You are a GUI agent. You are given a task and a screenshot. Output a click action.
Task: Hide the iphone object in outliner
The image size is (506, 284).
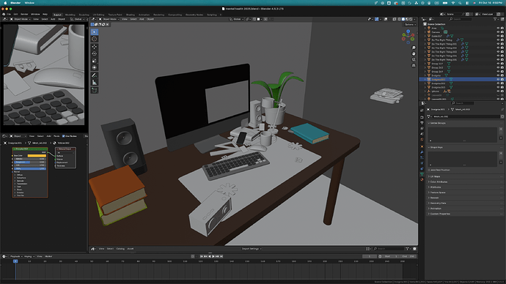pos(498,91)
